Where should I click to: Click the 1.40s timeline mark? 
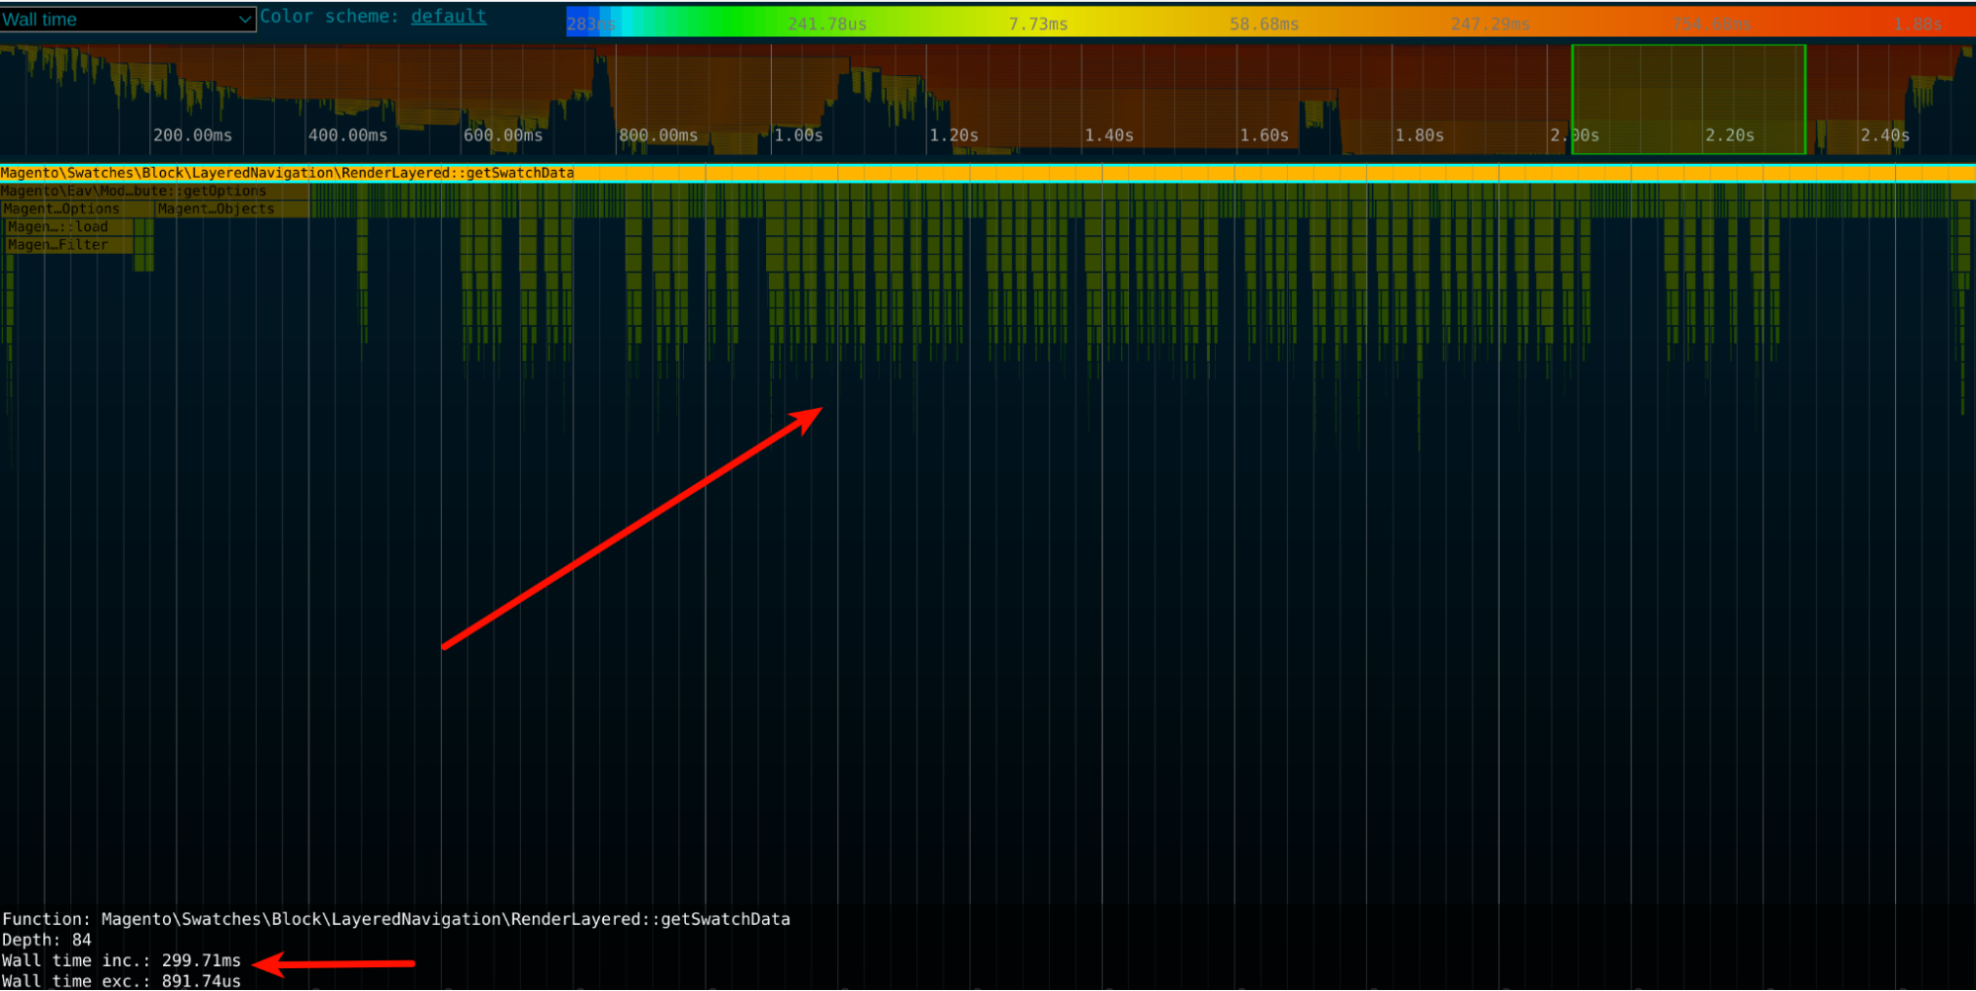point(1109,135)
